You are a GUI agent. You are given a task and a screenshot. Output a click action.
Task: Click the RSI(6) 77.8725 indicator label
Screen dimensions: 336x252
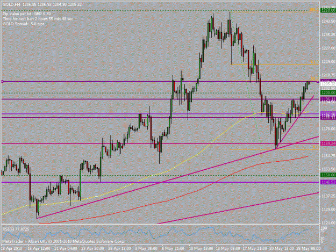pos(16,229)
